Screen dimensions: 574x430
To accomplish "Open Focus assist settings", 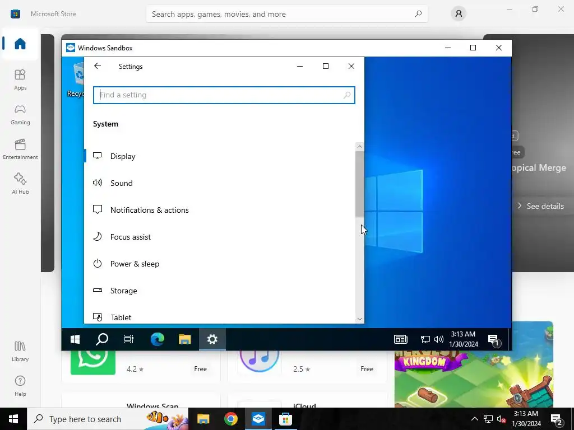I will (220, 237).
